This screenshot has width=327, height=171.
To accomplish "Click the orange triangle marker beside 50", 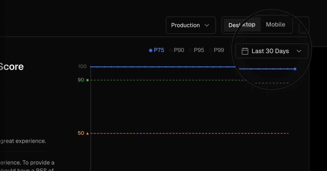I will pyautogui.click(x=87, y=133).
